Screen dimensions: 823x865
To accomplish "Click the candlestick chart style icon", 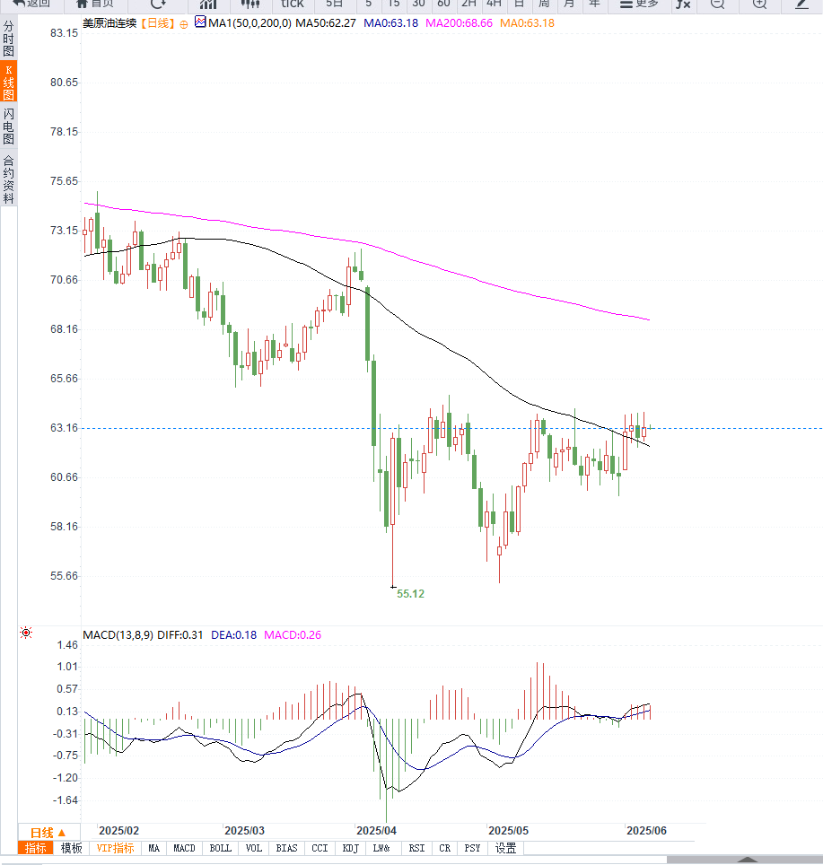I will (250, 4).
